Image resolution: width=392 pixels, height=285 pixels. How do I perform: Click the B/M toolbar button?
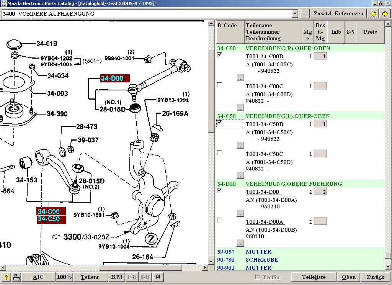pyautogui.click(x=117, y=277)
